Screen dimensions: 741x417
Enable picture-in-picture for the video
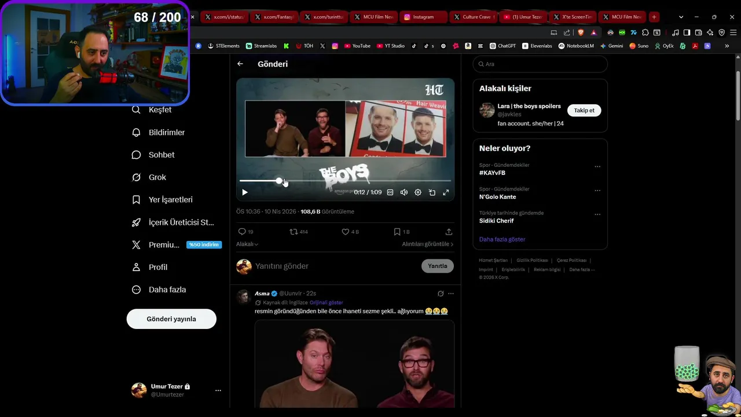tap(432, 192)
